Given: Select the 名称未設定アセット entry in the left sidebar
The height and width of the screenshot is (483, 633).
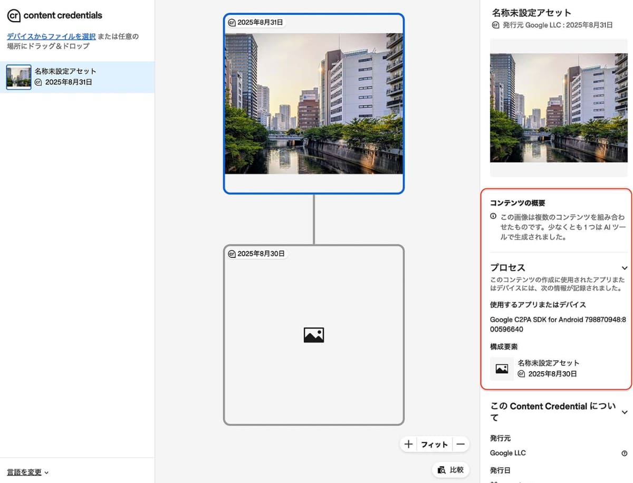Looking at the screenshot, I should coord(77,77).
